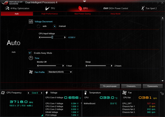Click the По умолчанию button

click(x=110, y=86)
